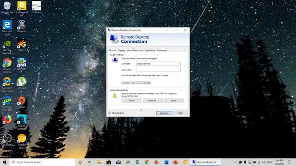The image size is (296, 166).
Task: Open the Windows Start menu
Action: 5,162
